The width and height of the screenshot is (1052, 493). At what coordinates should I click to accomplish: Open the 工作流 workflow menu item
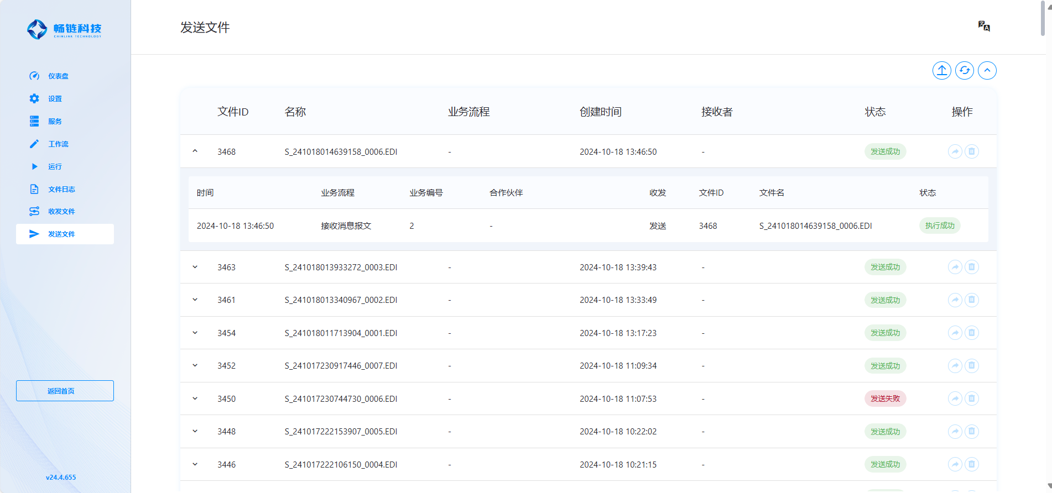[58, 144]
